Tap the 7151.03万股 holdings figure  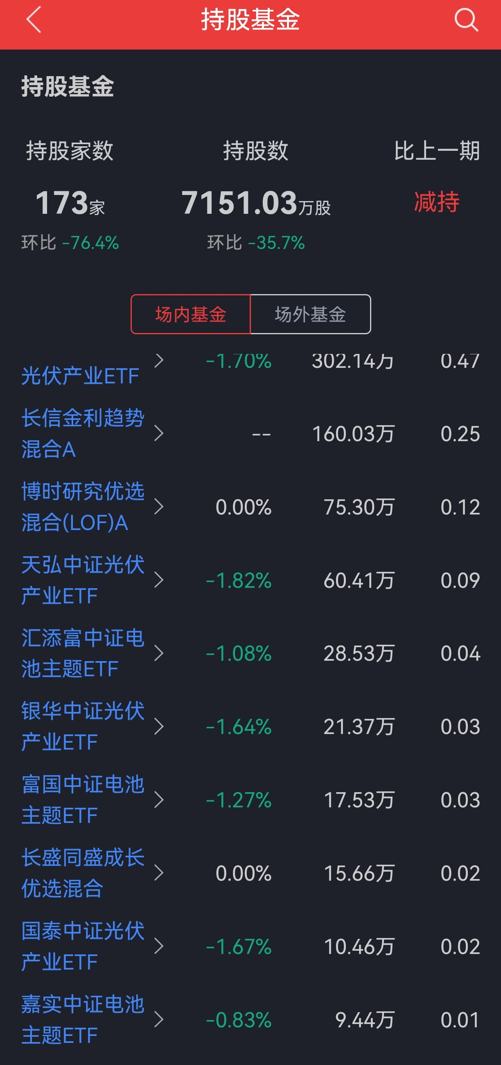click(x=256, y=203)
